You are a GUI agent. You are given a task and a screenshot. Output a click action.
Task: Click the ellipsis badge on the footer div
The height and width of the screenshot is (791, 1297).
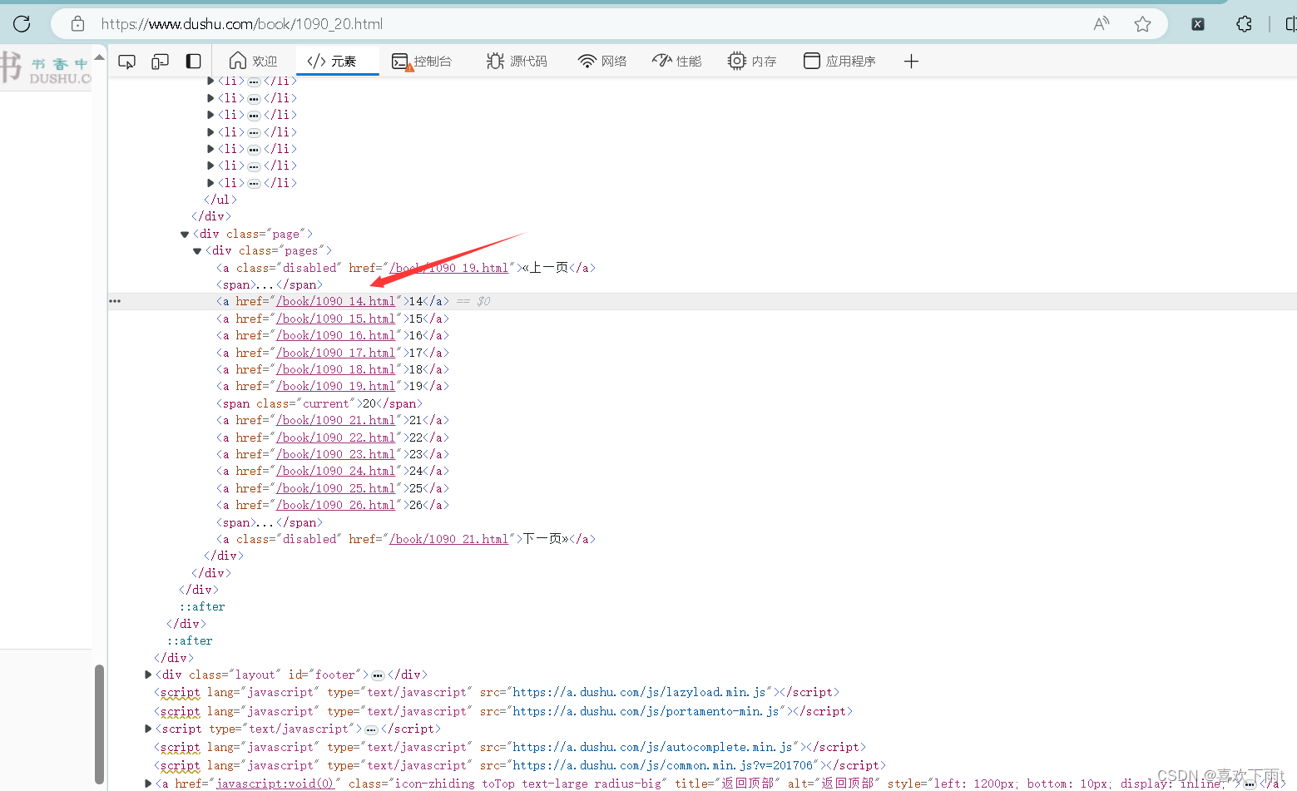point(378,675)
